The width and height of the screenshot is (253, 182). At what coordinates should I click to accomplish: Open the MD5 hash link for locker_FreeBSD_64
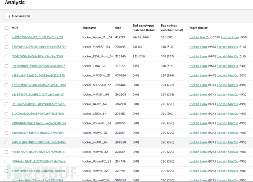click(x=39, y=47)
